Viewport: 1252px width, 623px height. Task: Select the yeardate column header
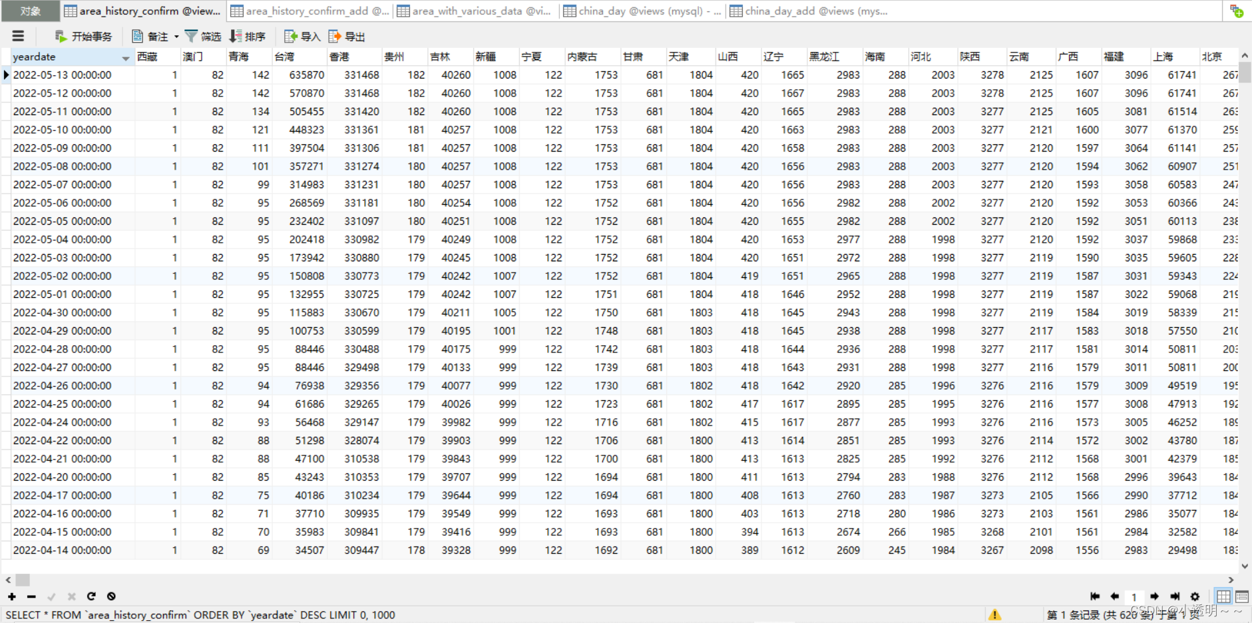(72, 57)
